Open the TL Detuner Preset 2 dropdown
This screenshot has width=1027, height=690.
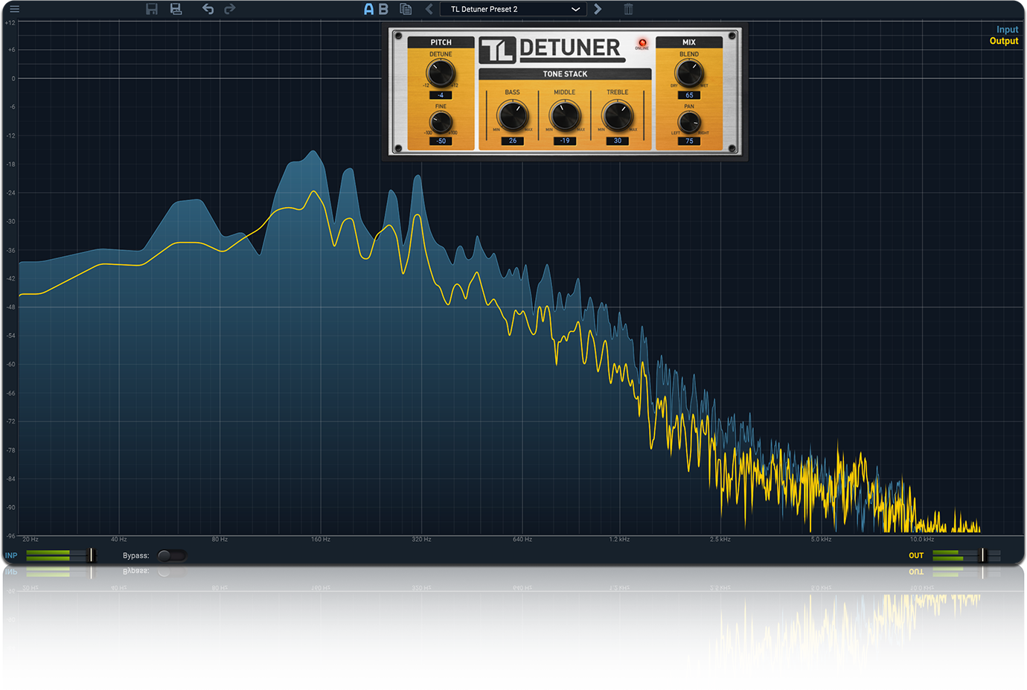(x=513, y=9)
